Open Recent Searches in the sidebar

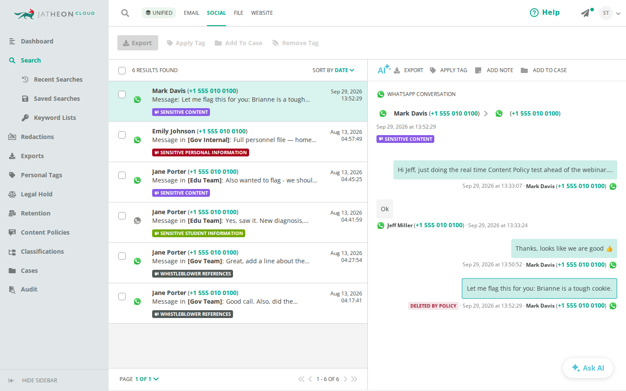coord(52,80)
